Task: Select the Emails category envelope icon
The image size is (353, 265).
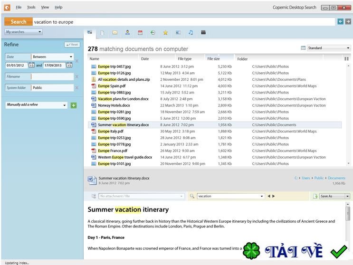Action: 114,33
